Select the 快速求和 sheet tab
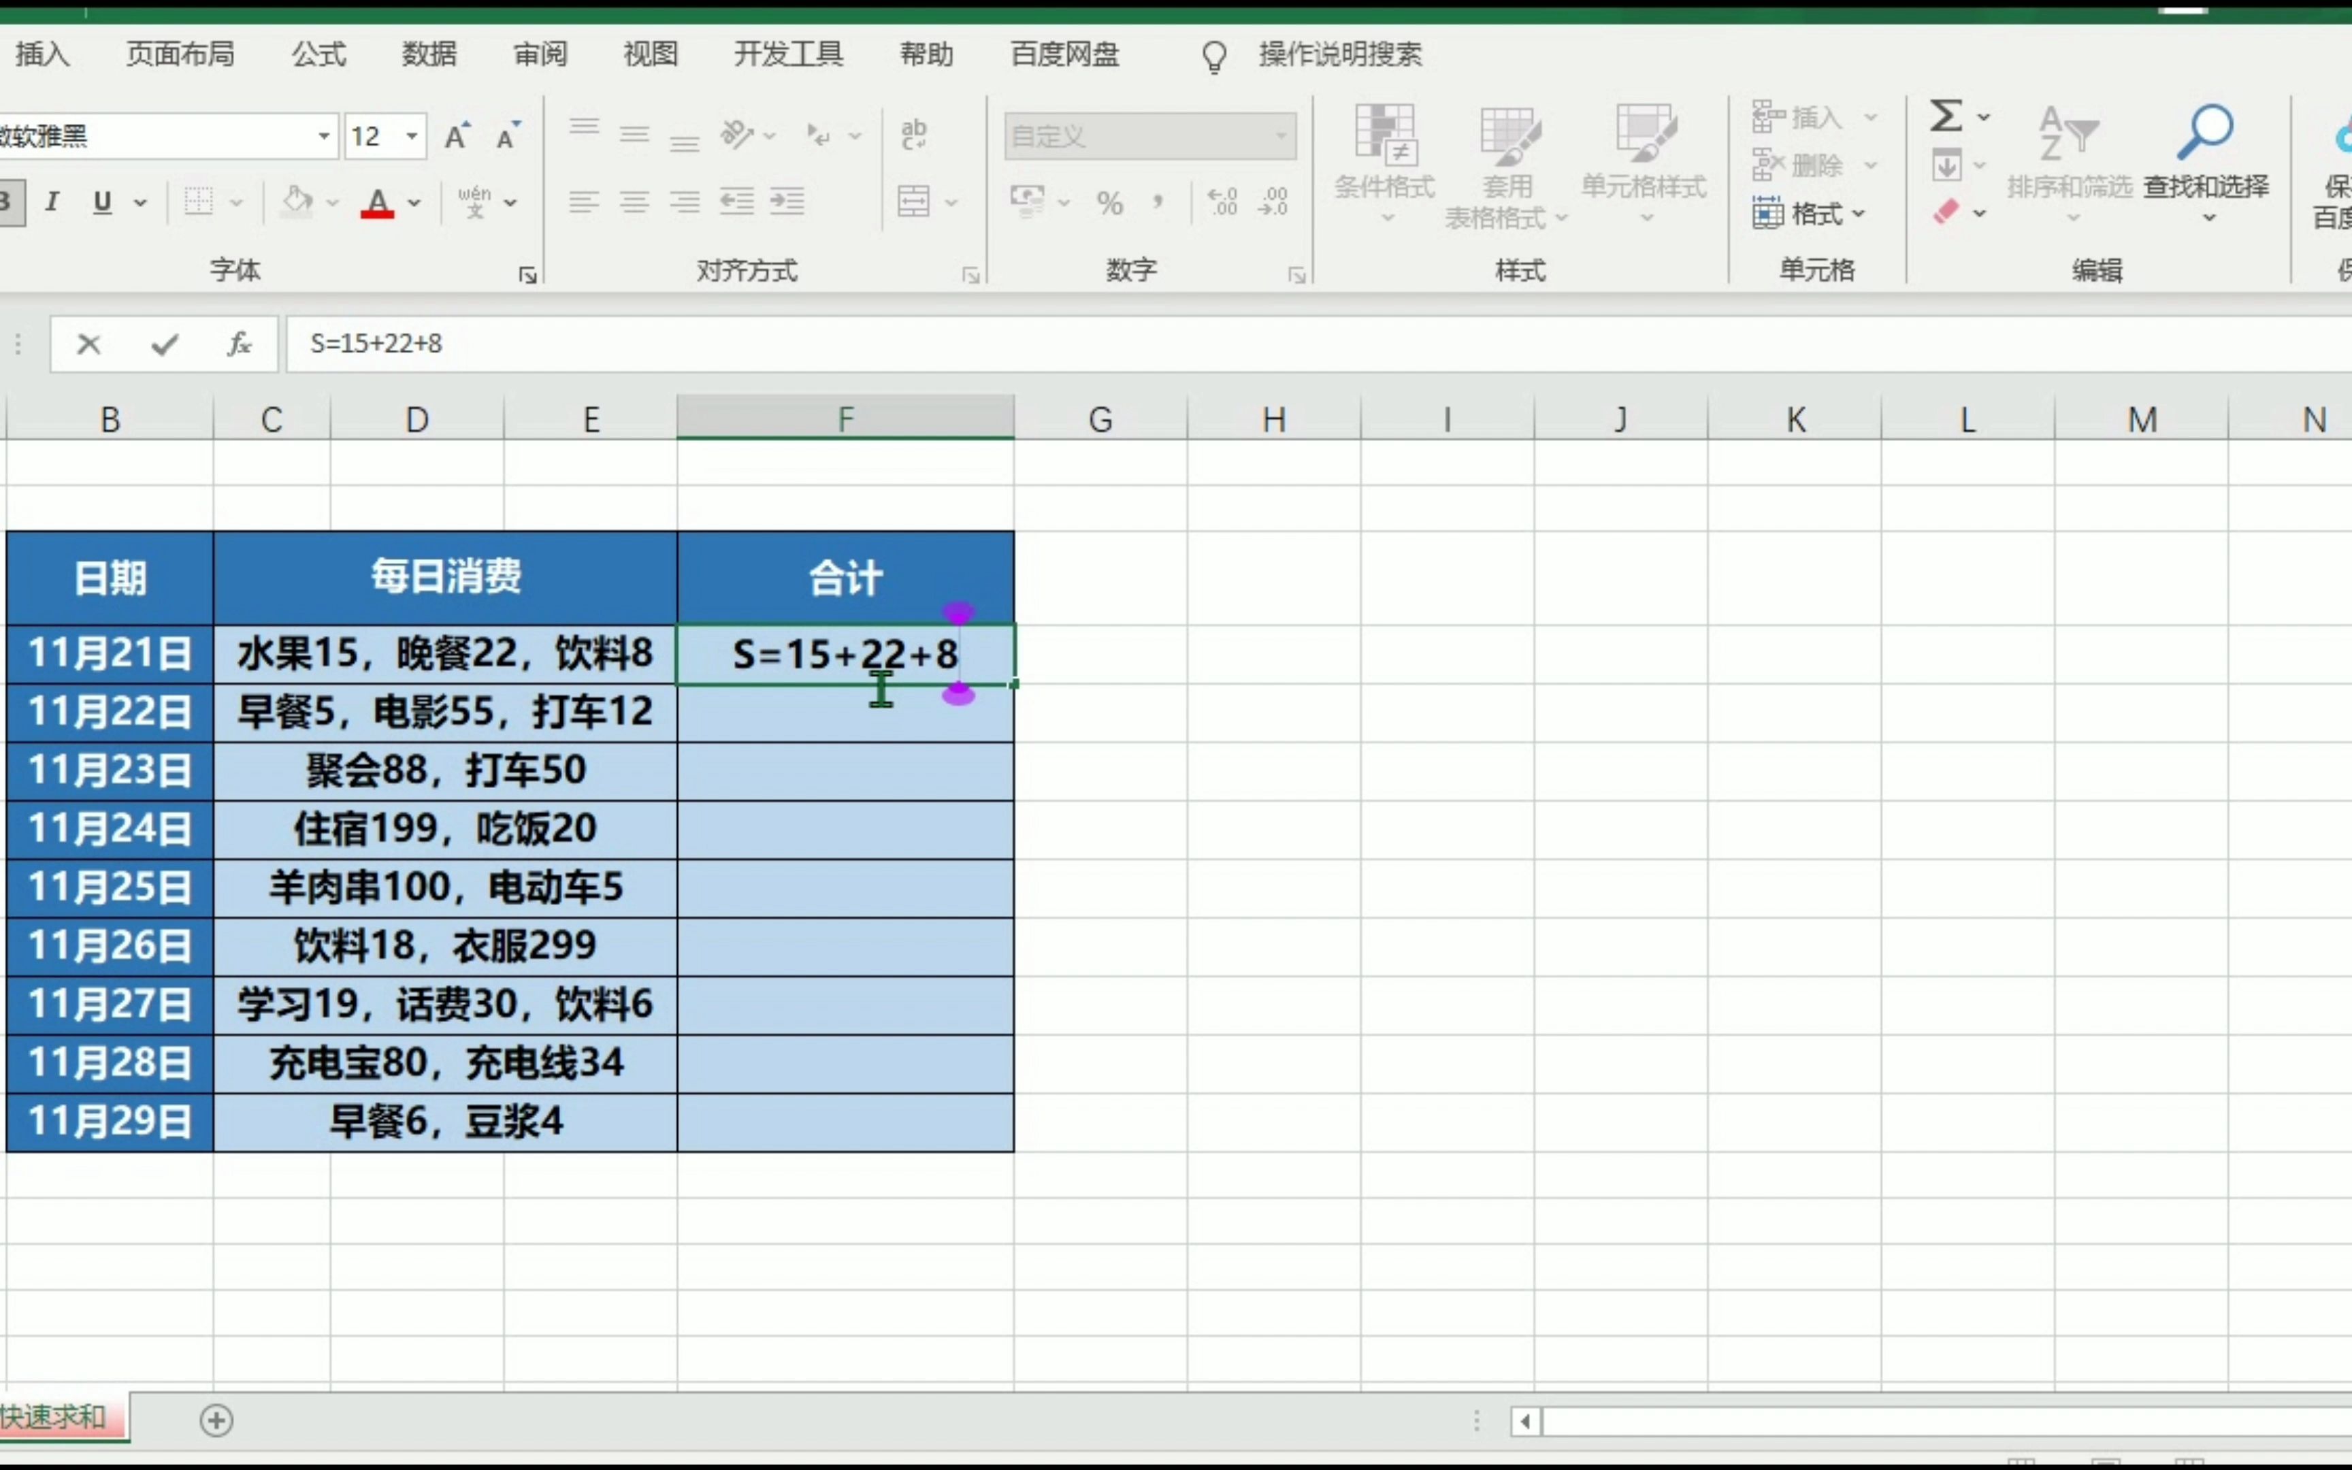This screenshot has width=2352, height=1470. (x=54, y=1418)
